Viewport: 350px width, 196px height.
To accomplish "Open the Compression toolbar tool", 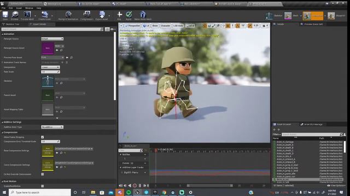I will pyautogui.click(x=86, y=15).
